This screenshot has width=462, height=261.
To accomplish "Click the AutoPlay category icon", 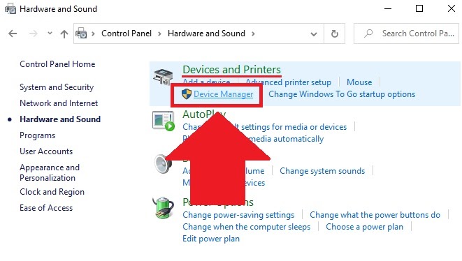I will point(164,121).
